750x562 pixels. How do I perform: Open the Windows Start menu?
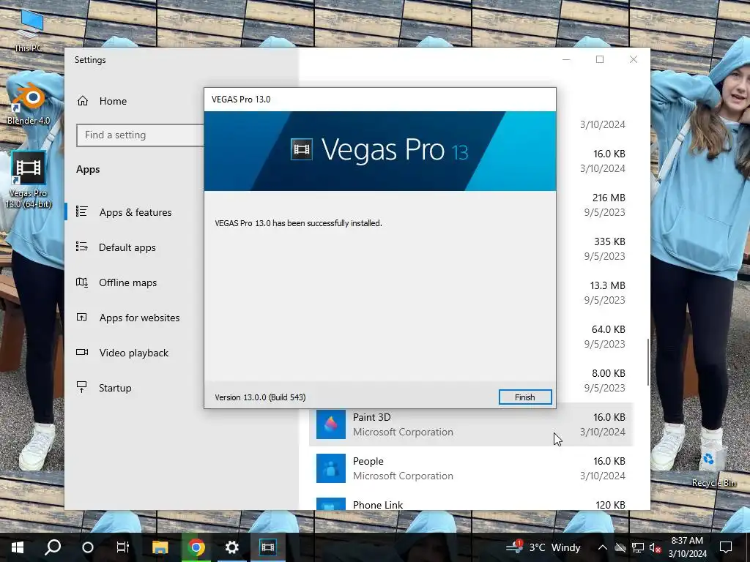18,547
